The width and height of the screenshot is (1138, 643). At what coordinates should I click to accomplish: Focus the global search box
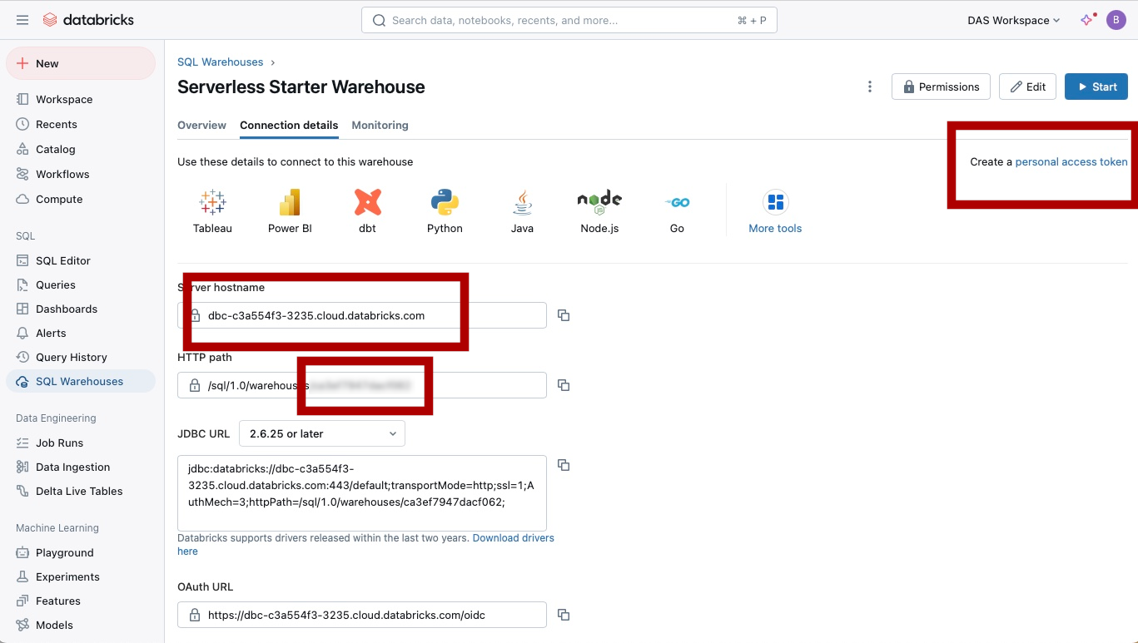click(569, 20)
